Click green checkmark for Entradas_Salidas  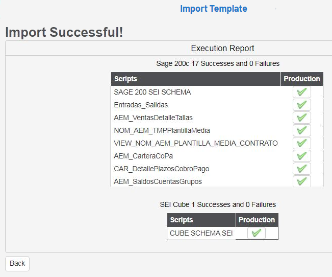302,105
